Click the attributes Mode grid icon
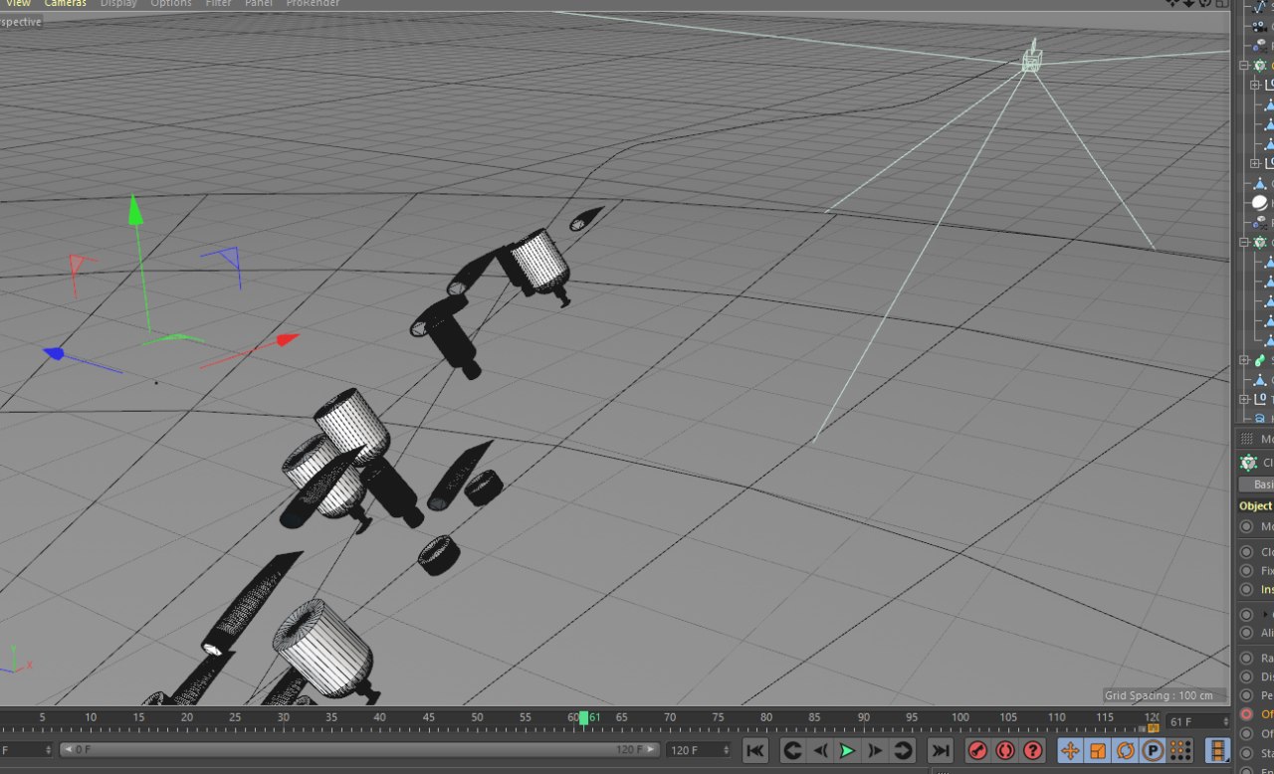 [x=1247, y=438]
